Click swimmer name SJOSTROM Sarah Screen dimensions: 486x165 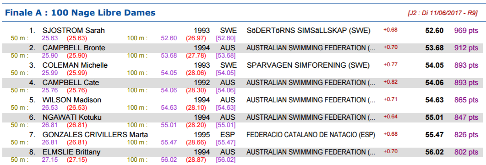73,31
